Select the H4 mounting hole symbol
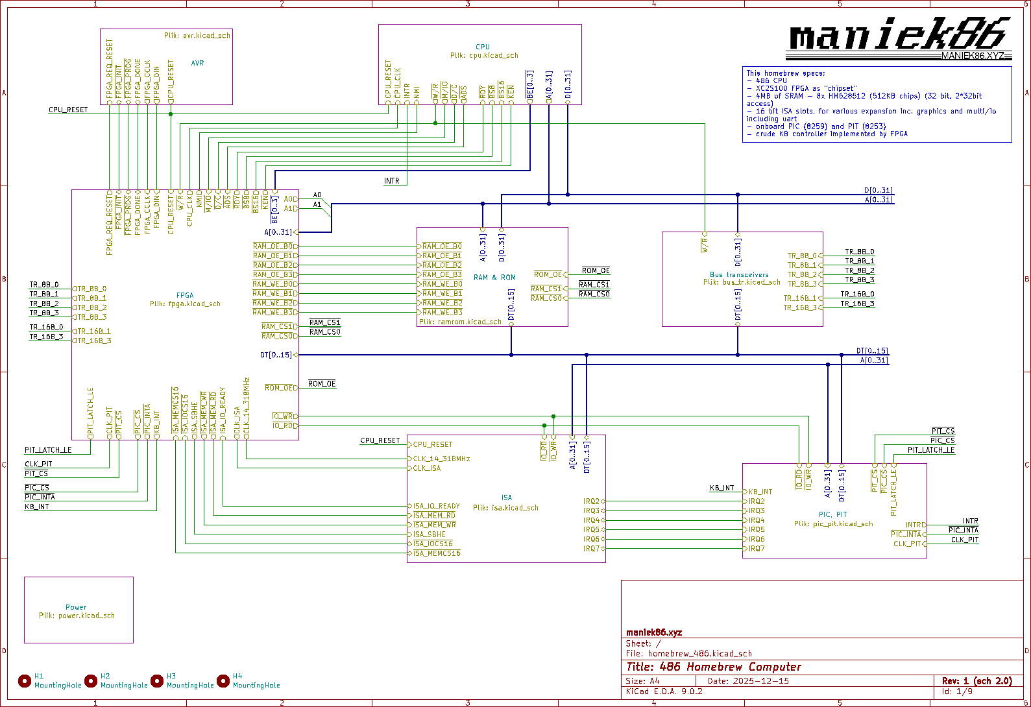The height and width of the screenshot is (707, 1031). pyautogui.click(x=223, y=680)
